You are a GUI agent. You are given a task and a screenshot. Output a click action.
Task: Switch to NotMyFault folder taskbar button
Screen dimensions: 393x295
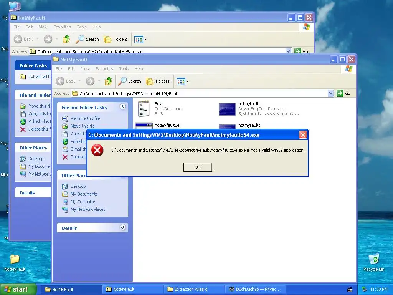point(71,289)
